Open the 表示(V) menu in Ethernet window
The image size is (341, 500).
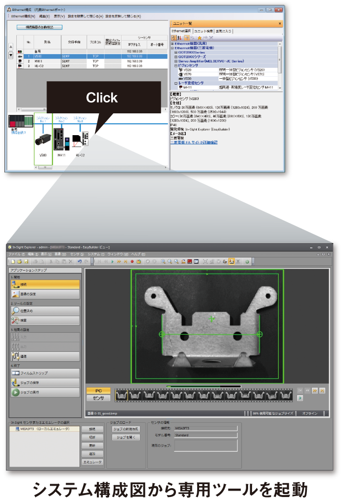59,16
